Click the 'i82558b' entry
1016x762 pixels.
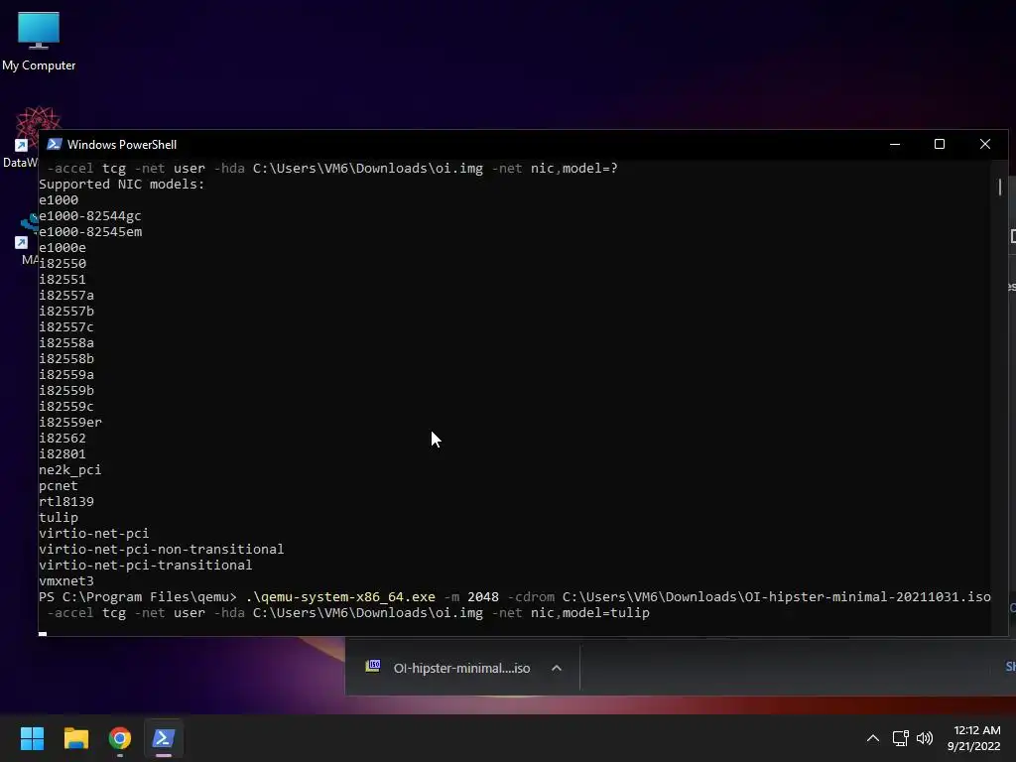point(66,358)
